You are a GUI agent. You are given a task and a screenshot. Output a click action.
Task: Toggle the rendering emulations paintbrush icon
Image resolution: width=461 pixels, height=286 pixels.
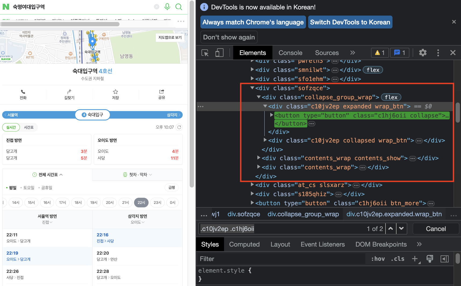(430, 259)
